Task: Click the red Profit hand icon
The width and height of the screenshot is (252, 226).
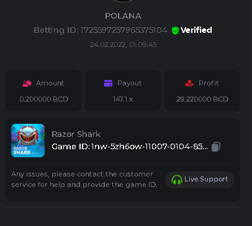Action: (x=189, y=83)
